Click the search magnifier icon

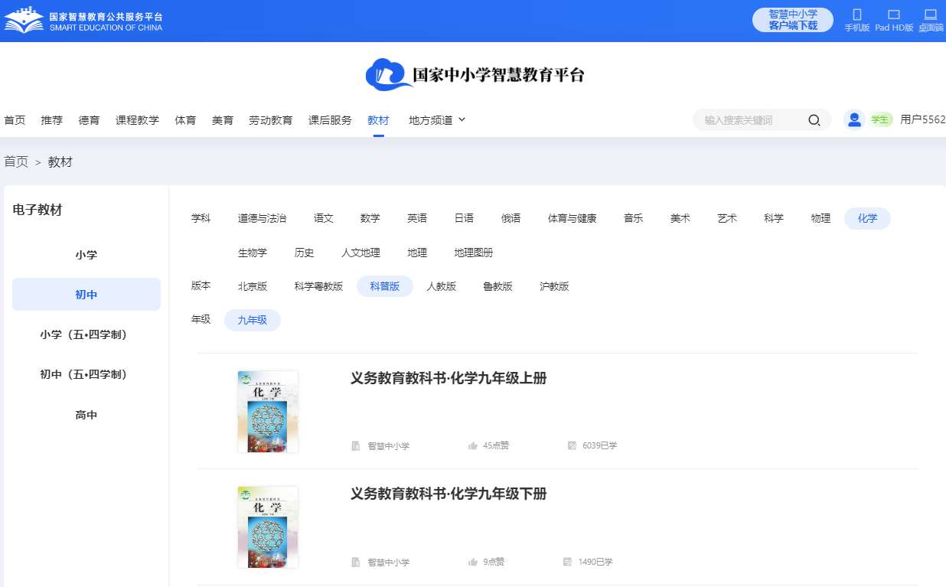[814, 120]
